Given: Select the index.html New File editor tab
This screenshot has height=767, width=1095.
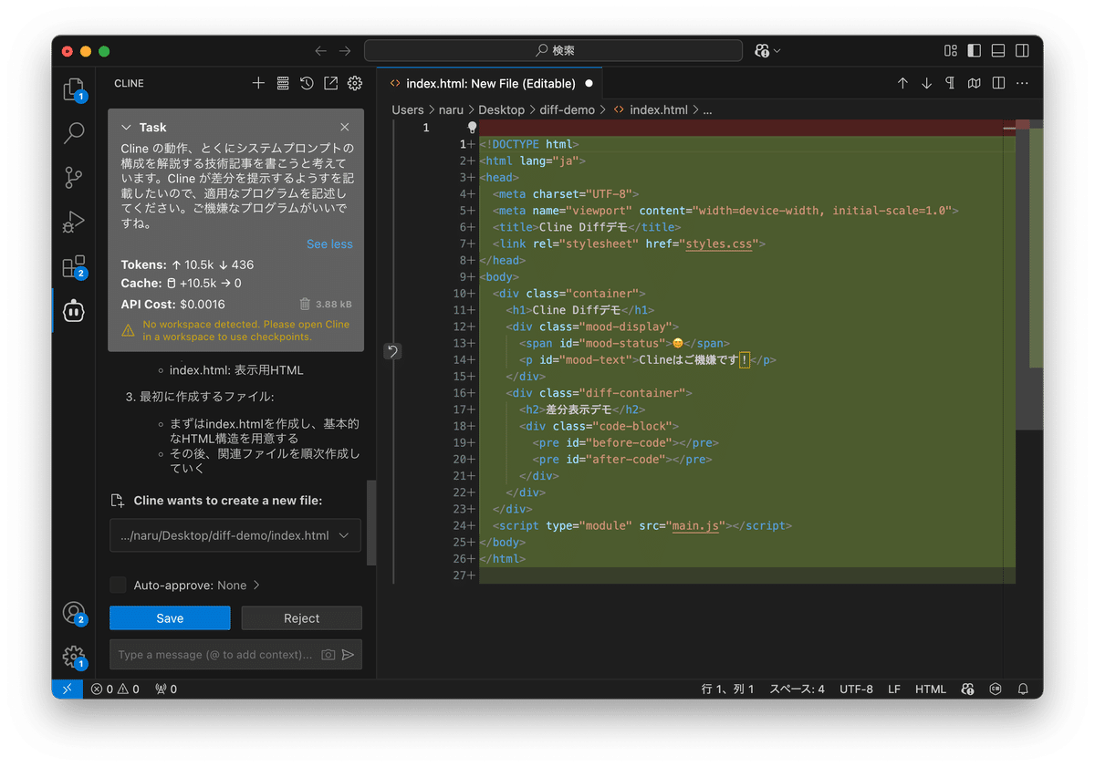Looking at the screenshot, I should pos(490,83).
